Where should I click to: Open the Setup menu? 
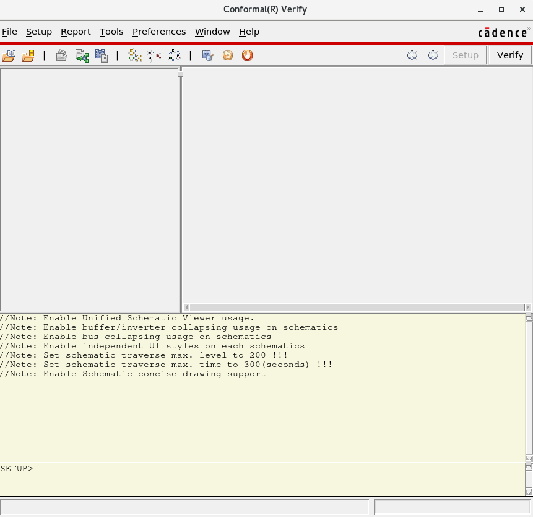click(x=39, y=32)
